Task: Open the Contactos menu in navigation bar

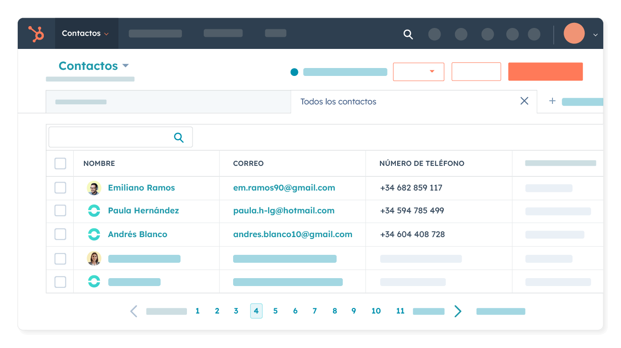Action: click(85, 34)
